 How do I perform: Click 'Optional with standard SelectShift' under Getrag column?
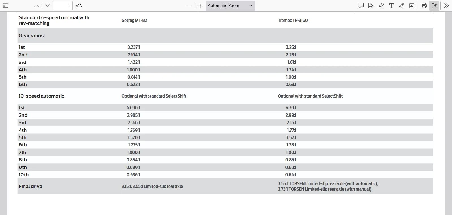pyautogui.click(x=154, y=96)
